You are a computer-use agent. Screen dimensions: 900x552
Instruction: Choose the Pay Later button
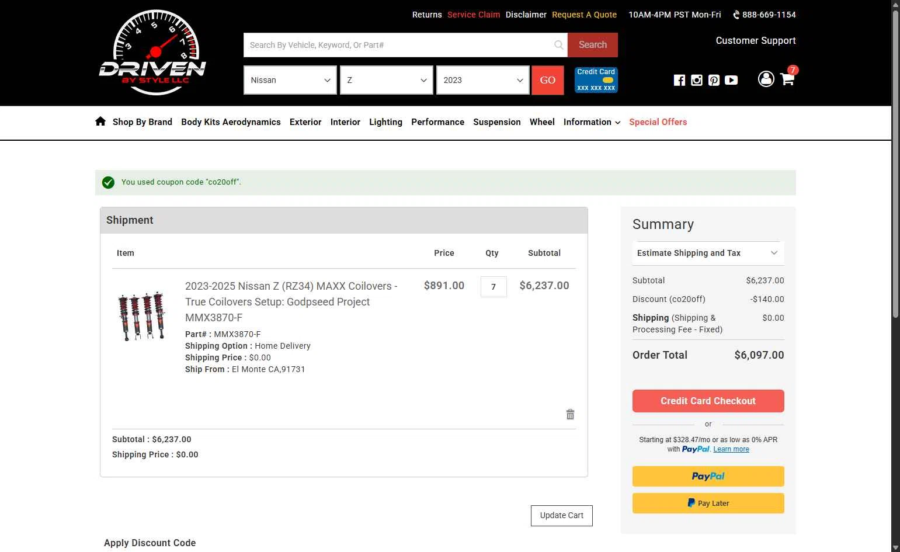[708, 503]
